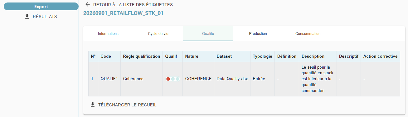The height and width of the screenshot is (117, 408).
Task: Click the Règle qualification column header
Action: [x=142, y=56]
